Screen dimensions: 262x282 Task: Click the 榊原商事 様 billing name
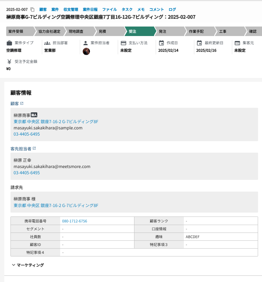[x=25, y=199]
